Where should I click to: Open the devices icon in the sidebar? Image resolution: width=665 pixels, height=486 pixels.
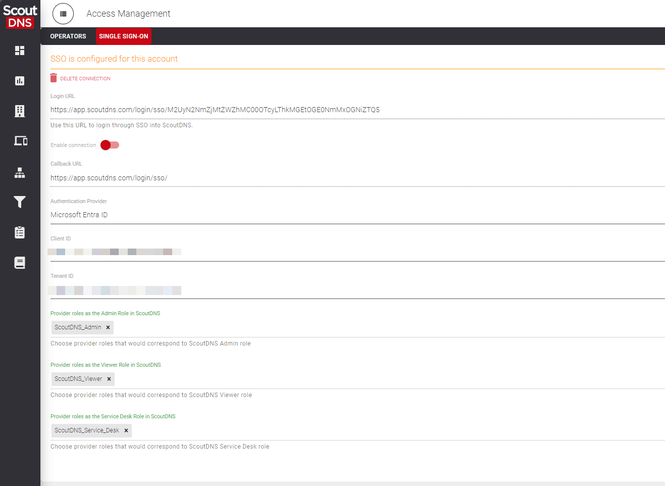[x=20, y=141]
